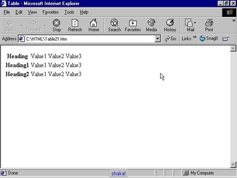
Task: Click the SnagIt toolbar icon
Action: click(x=209, y=39)
